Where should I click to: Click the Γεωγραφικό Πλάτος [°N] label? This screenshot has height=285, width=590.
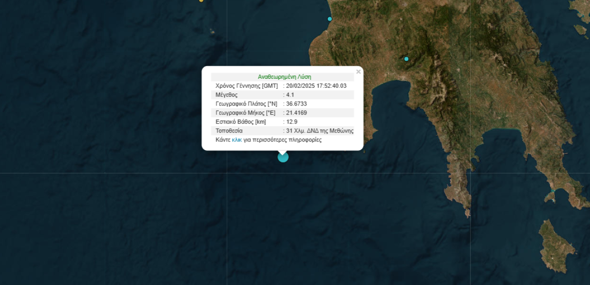coord(246,104)
